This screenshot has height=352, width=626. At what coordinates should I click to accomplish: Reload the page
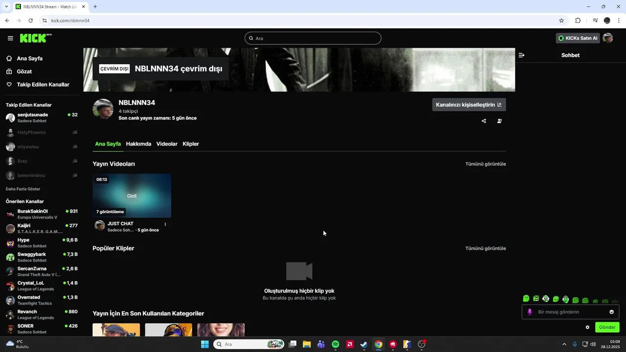click(30, 21)
